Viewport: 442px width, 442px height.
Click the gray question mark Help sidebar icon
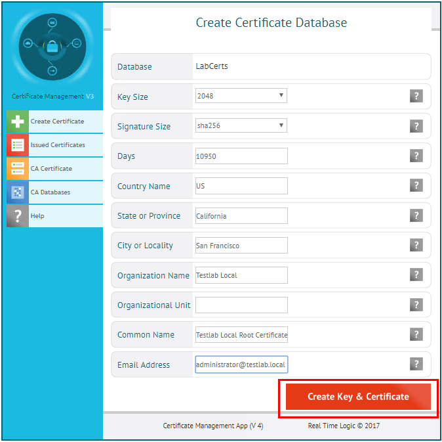18,216
